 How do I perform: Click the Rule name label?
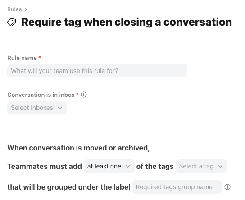click(22, 58)
